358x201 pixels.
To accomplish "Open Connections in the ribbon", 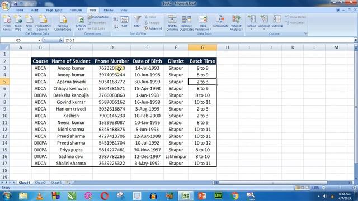I will pyautogui.click(x=98, y=17).
